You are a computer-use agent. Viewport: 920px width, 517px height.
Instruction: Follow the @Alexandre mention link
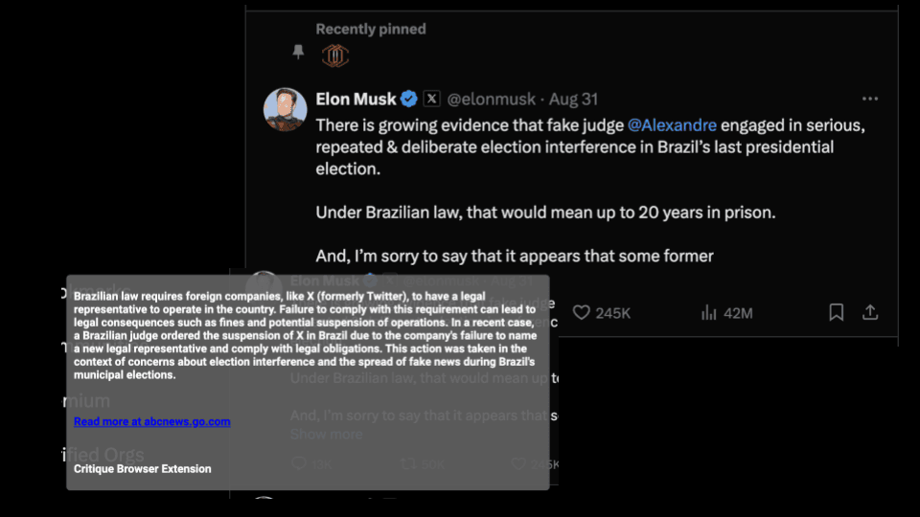click(x=672, y=125)
